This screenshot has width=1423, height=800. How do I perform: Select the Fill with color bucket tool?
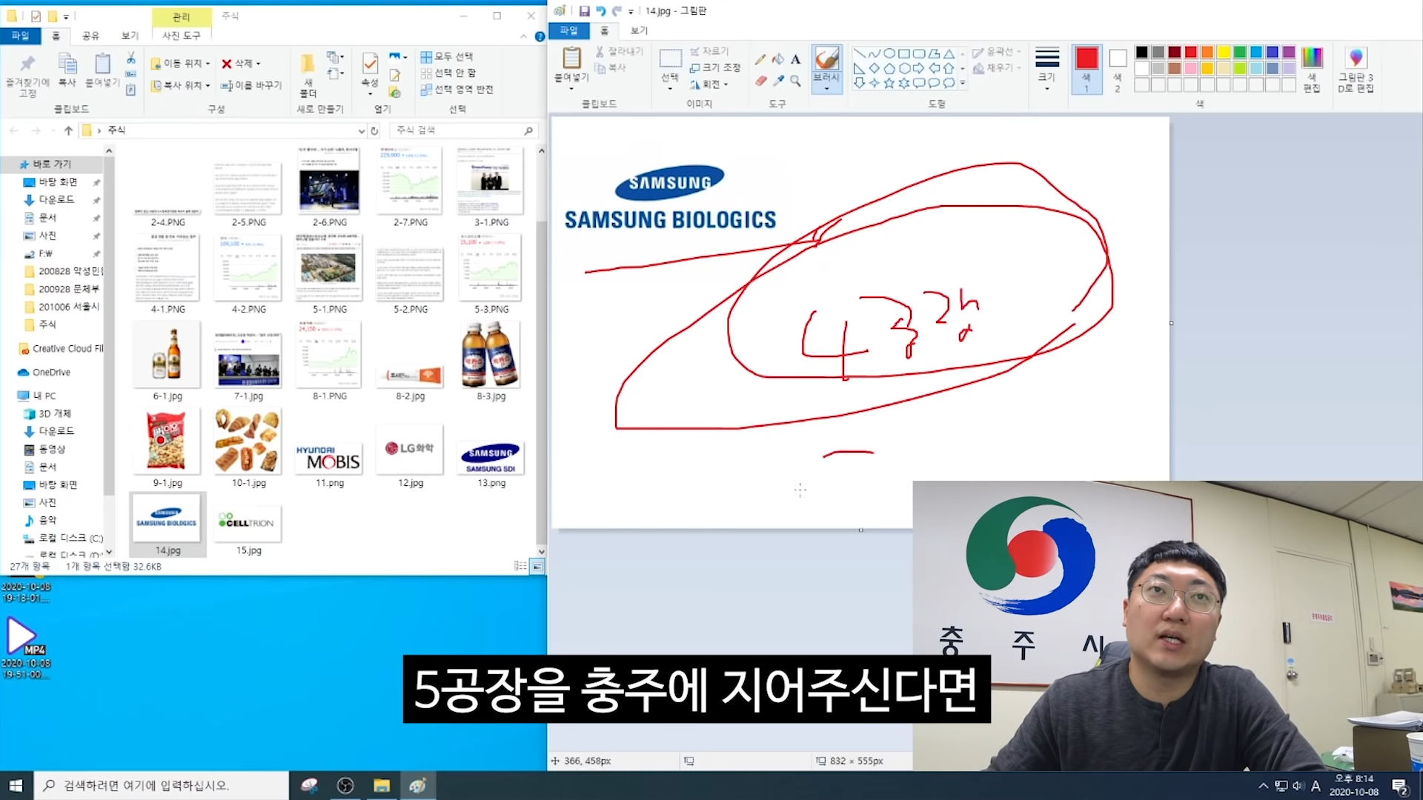(x=778, y=59)
